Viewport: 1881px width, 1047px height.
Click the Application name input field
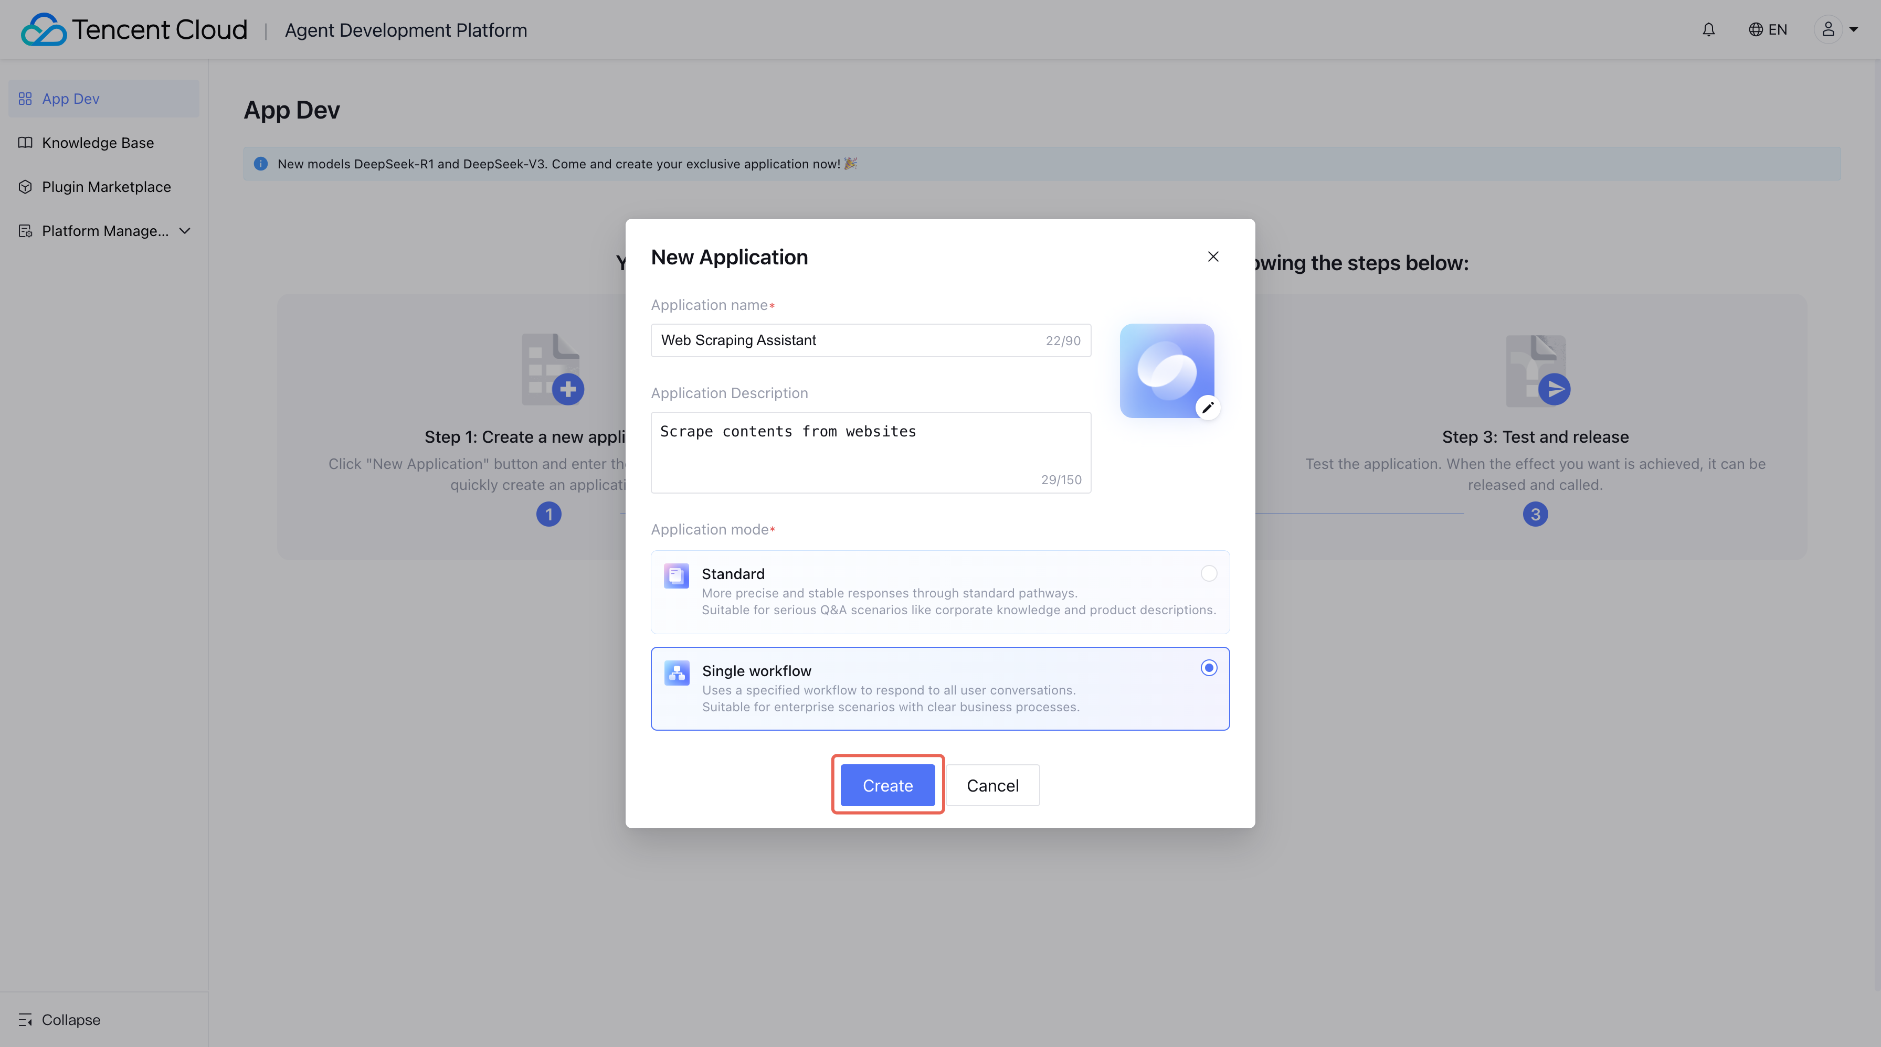click(x=847, y=340)
